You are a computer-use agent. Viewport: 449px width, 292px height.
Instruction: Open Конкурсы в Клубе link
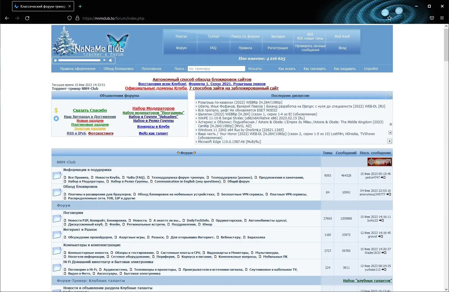[x=153, y=127]
